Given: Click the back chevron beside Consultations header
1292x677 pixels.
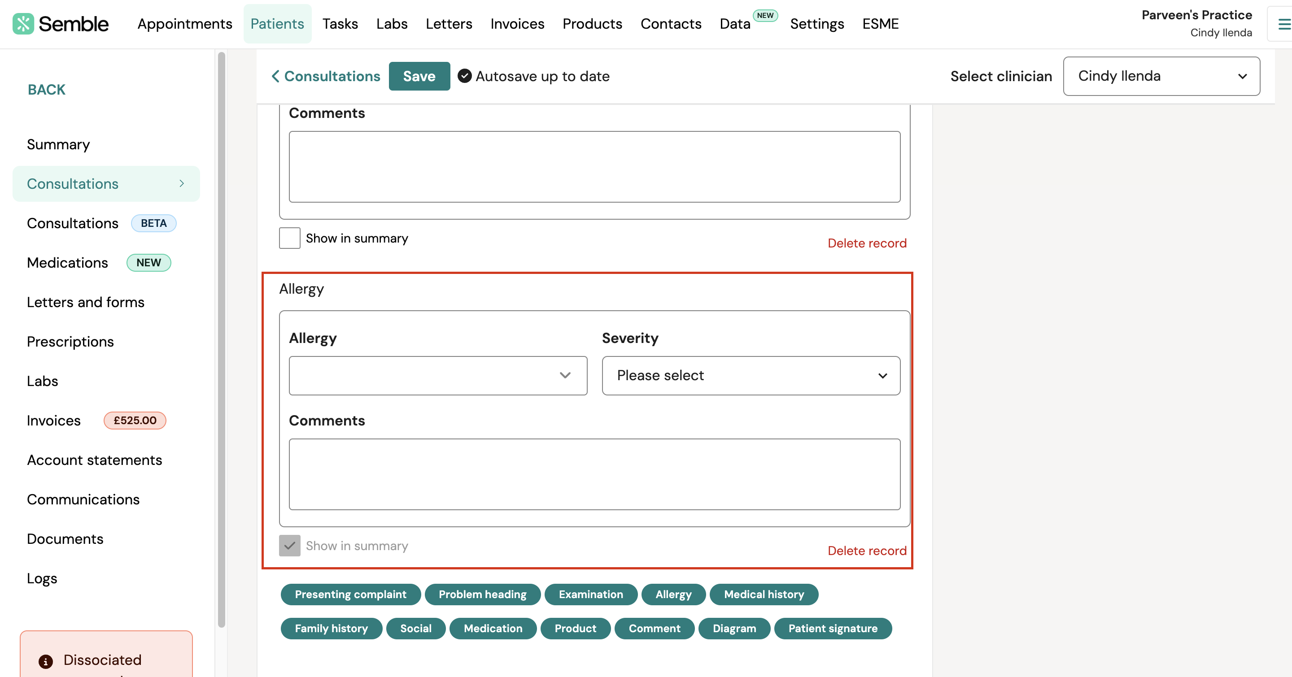Looking at the screenshot, I should click(275, 76).
